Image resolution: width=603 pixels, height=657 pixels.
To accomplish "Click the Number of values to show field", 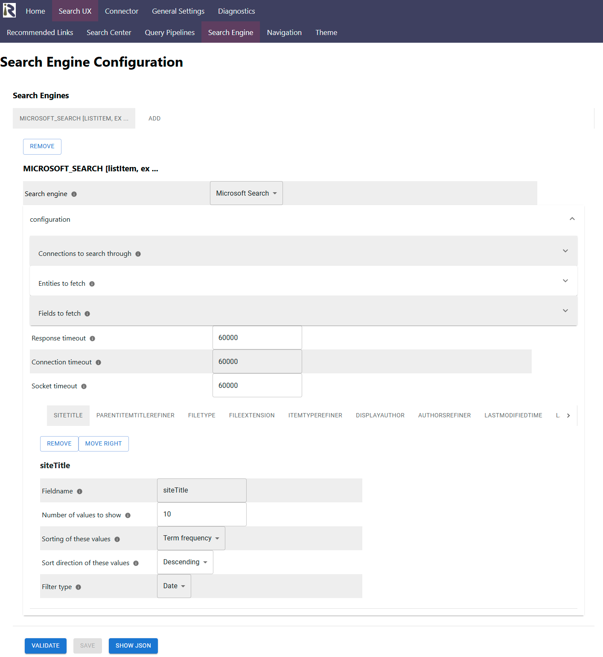I will click(202, 514).
